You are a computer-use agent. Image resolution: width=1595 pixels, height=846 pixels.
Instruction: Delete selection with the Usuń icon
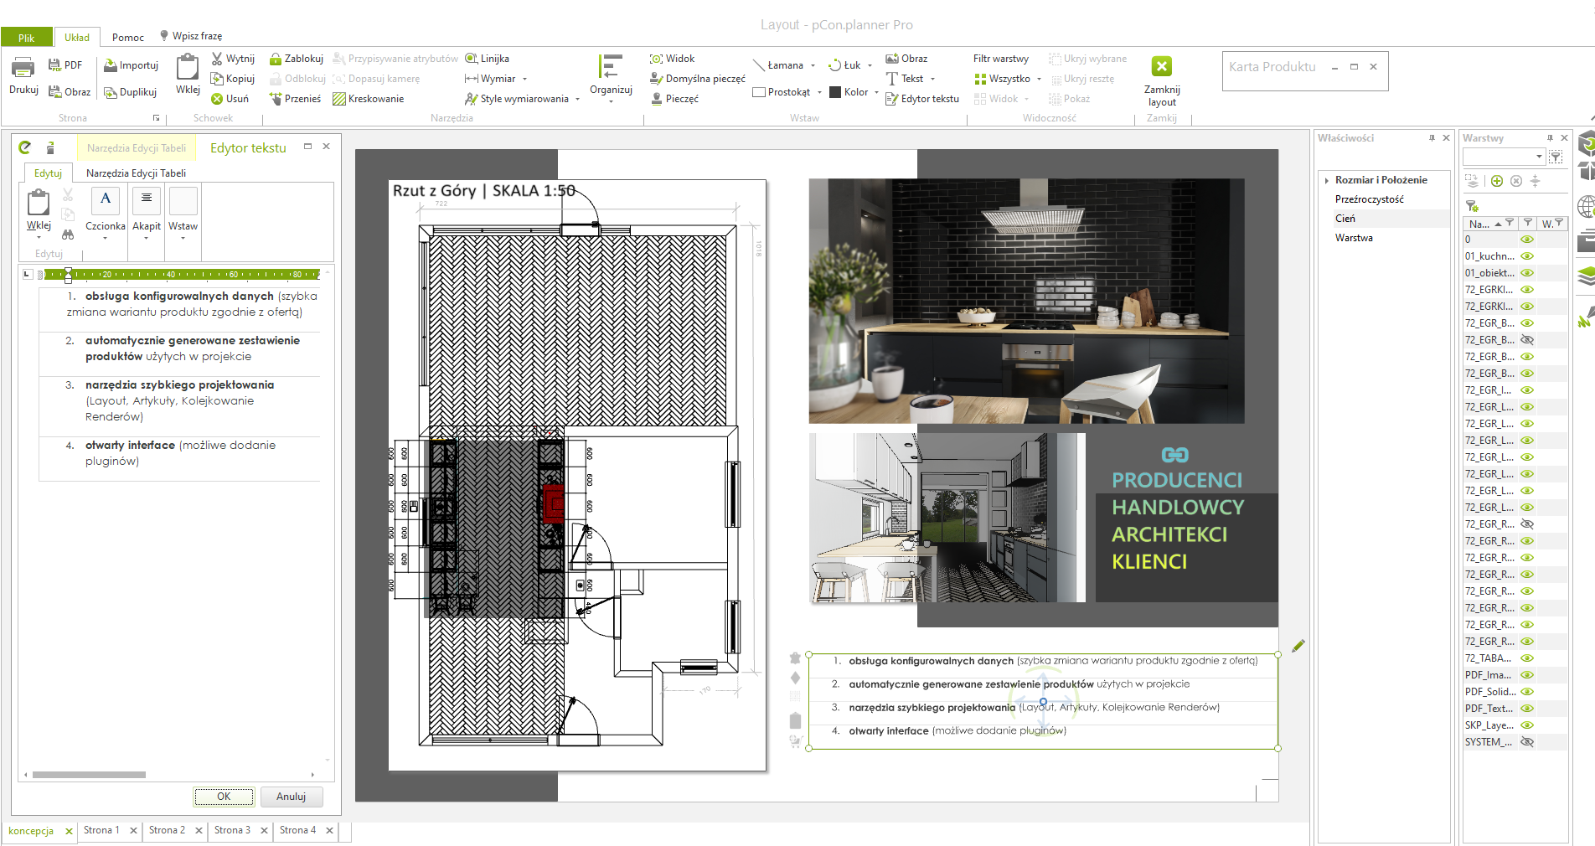[217, 99]
